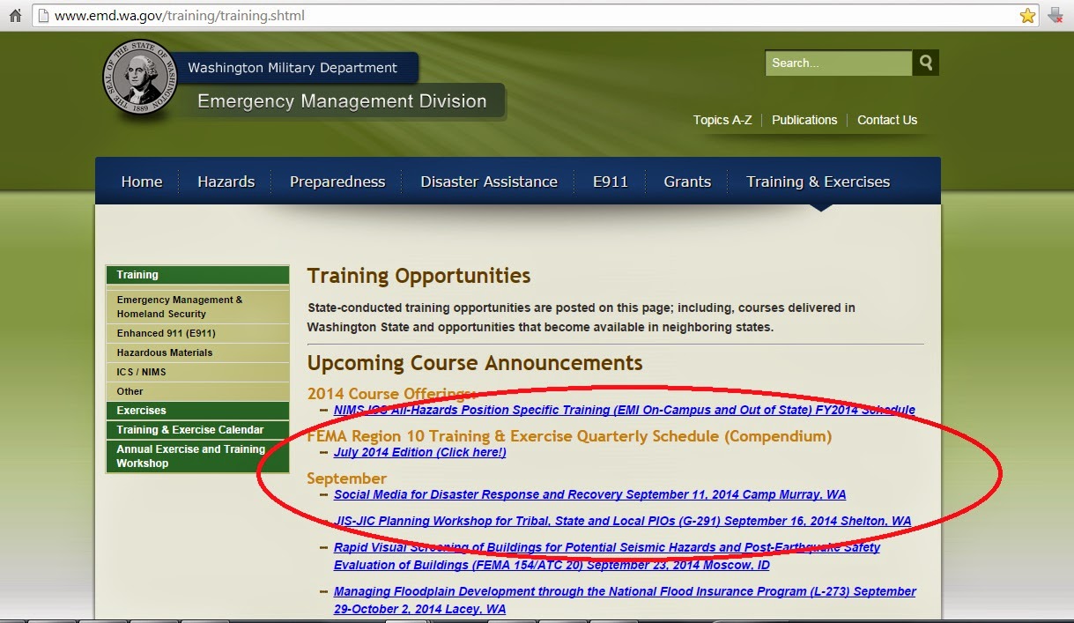
Task: Open Rapid Visual Screening of Buildings link
Action: coord(607,556)
